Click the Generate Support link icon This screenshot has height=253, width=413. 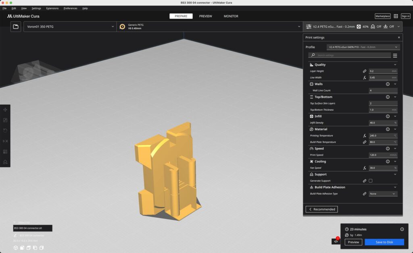tap(365, 180)
